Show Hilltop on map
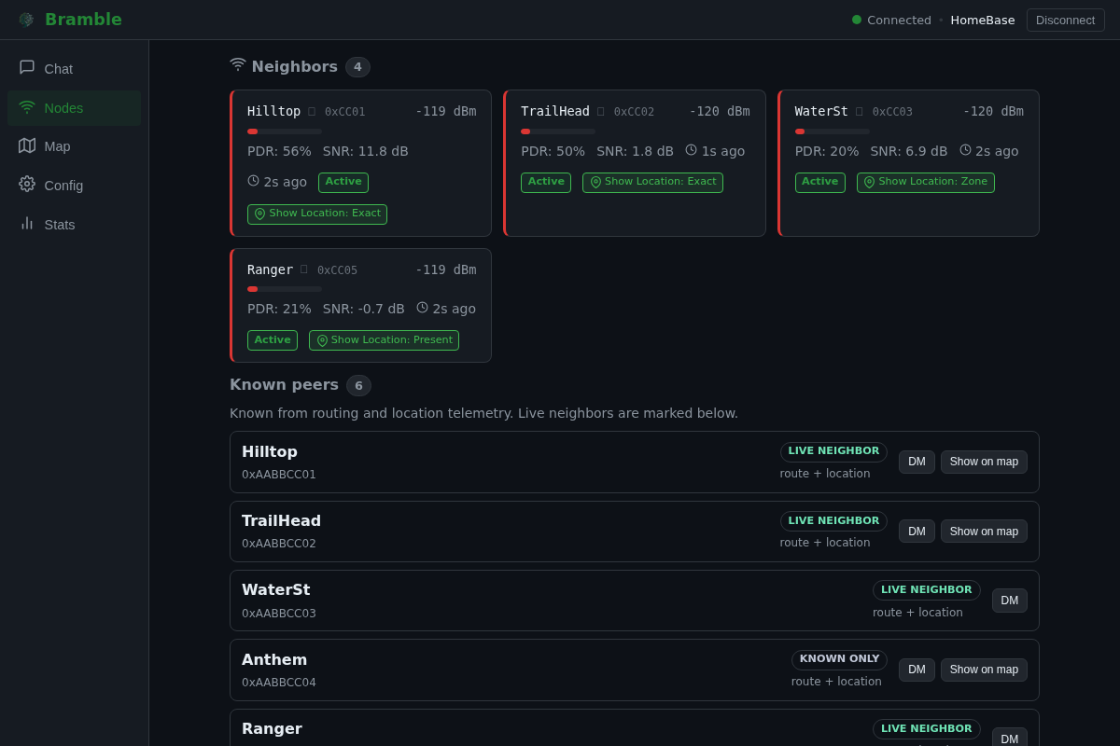The image size is (1120, 746). point(984,462)
